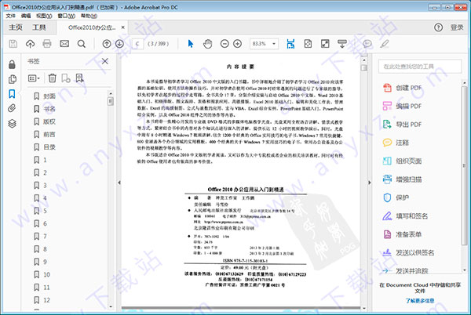Open the 填写和签名 tool
Screen dimensions: 471x315
[405, 215]
